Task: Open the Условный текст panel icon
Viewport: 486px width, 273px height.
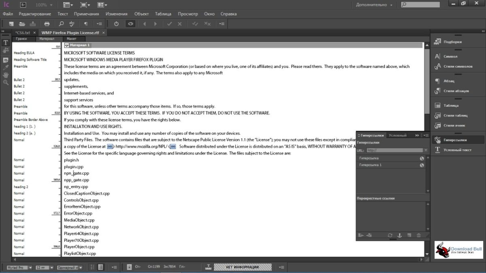Action: click(x=438, y=150)
